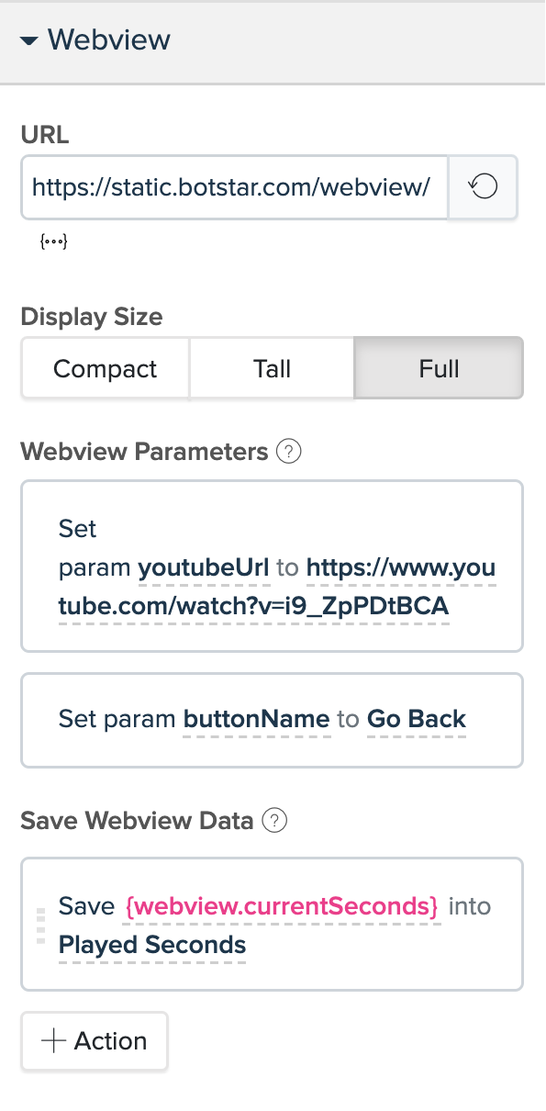Click the URL reset refresh icon
The height and width of the screenshot is (1111, 546).
click(484, 187)
